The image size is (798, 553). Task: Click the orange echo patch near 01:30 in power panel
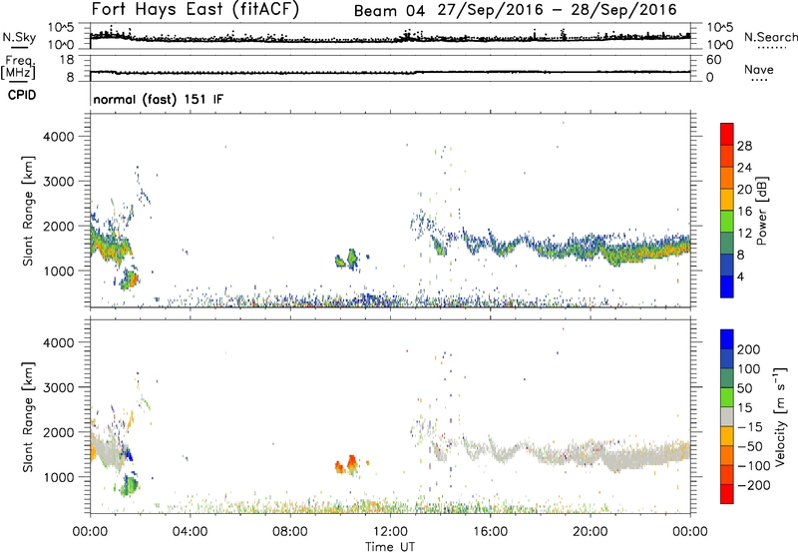point(132,278)
